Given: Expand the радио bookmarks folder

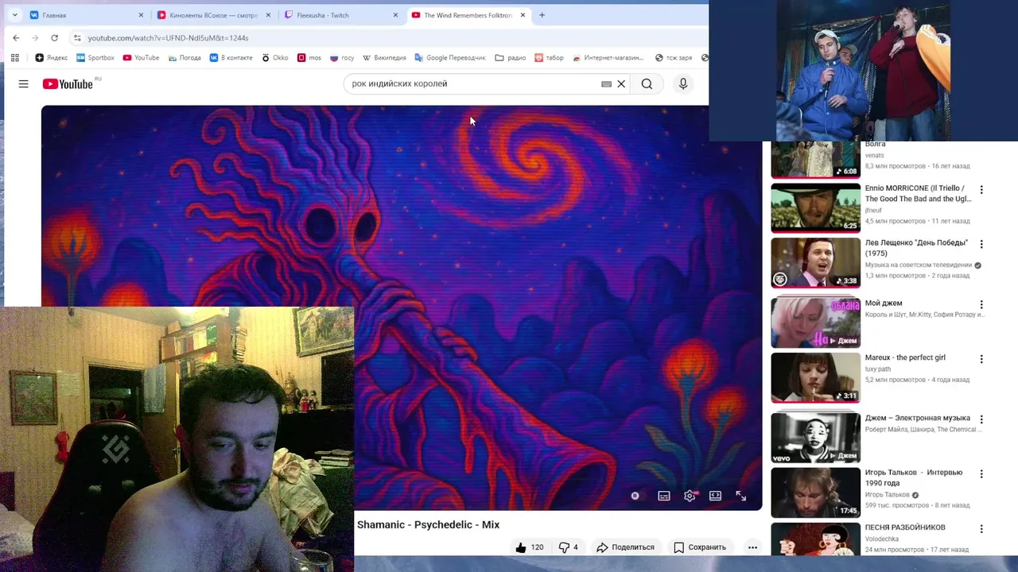Looking at the screenshot, I should 511,57.
